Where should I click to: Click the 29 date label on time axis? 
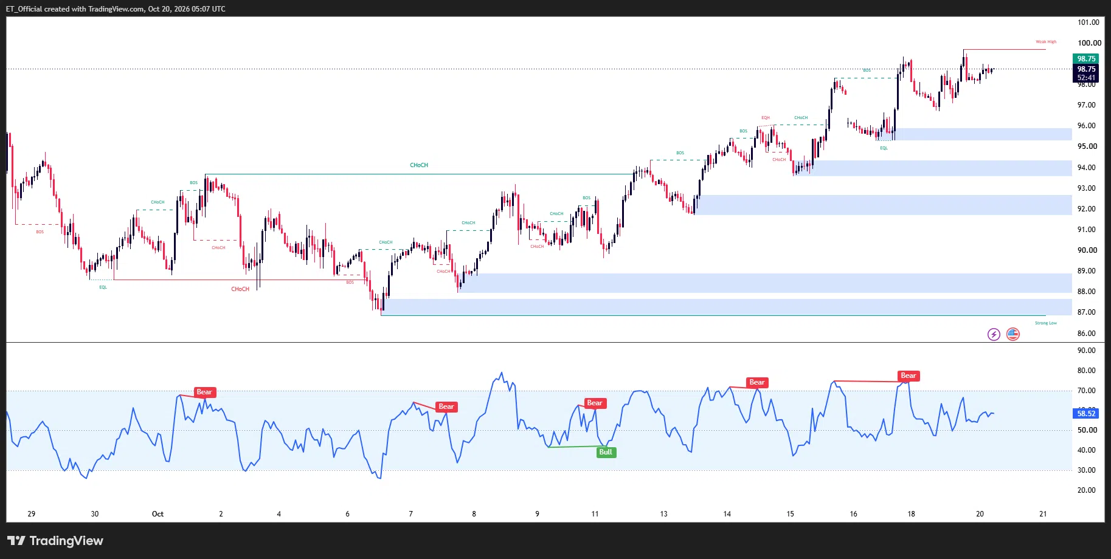click(32, 514)
